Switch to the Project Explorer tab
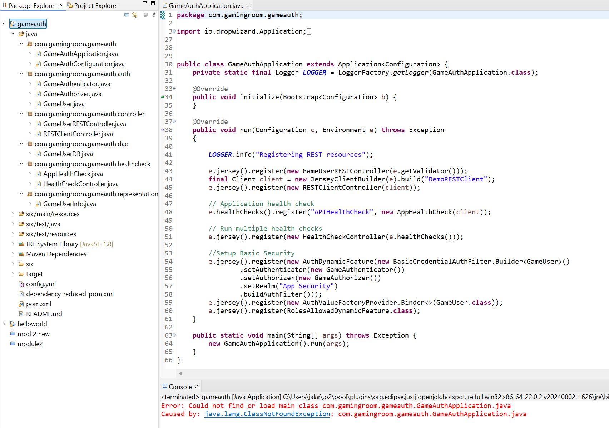The width and height of the screenshot is (609, 428). point(94,5)
